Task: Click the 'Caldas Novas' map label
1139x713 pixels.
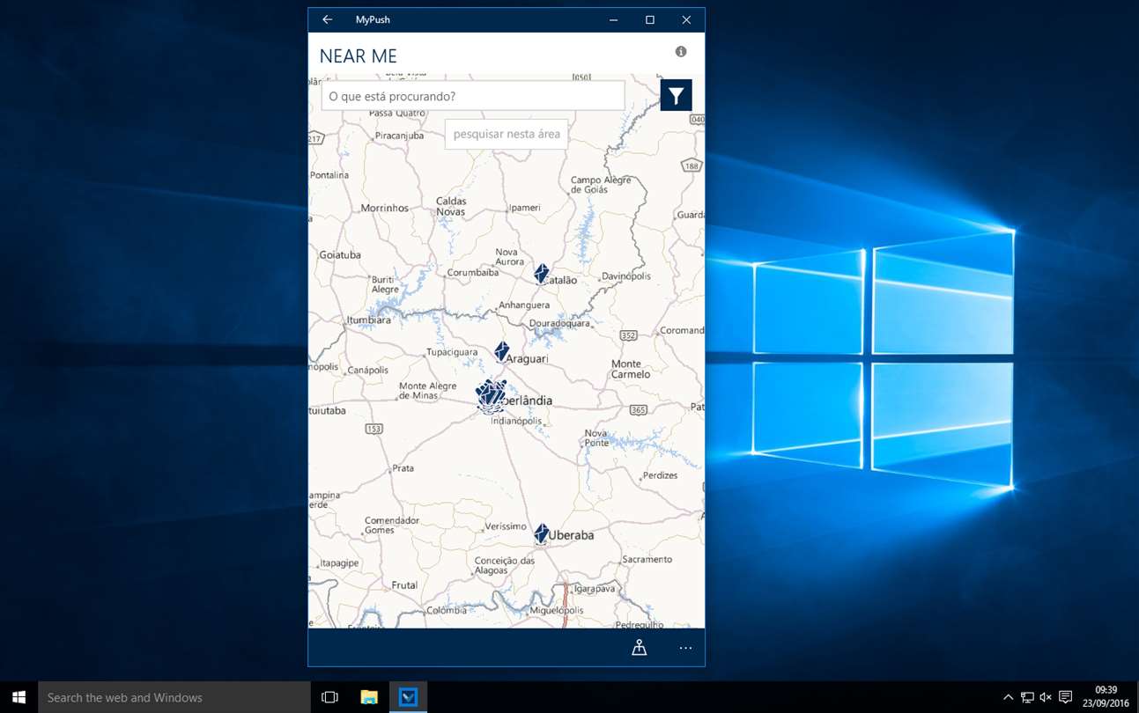Action: pyautogui.click(x=451, y=206)
